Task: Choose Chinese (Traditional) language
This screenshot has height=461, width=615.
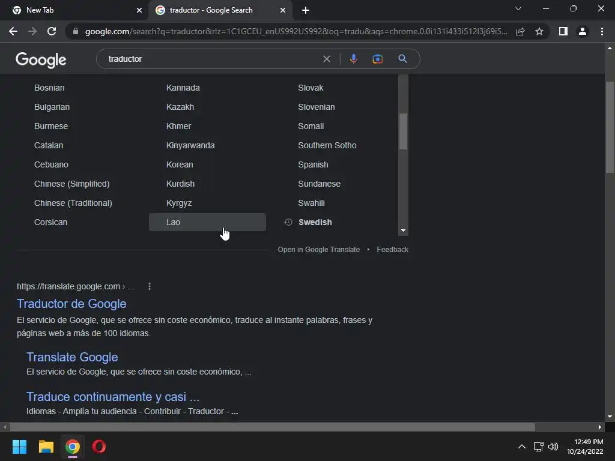Action: tap(73, 203)
